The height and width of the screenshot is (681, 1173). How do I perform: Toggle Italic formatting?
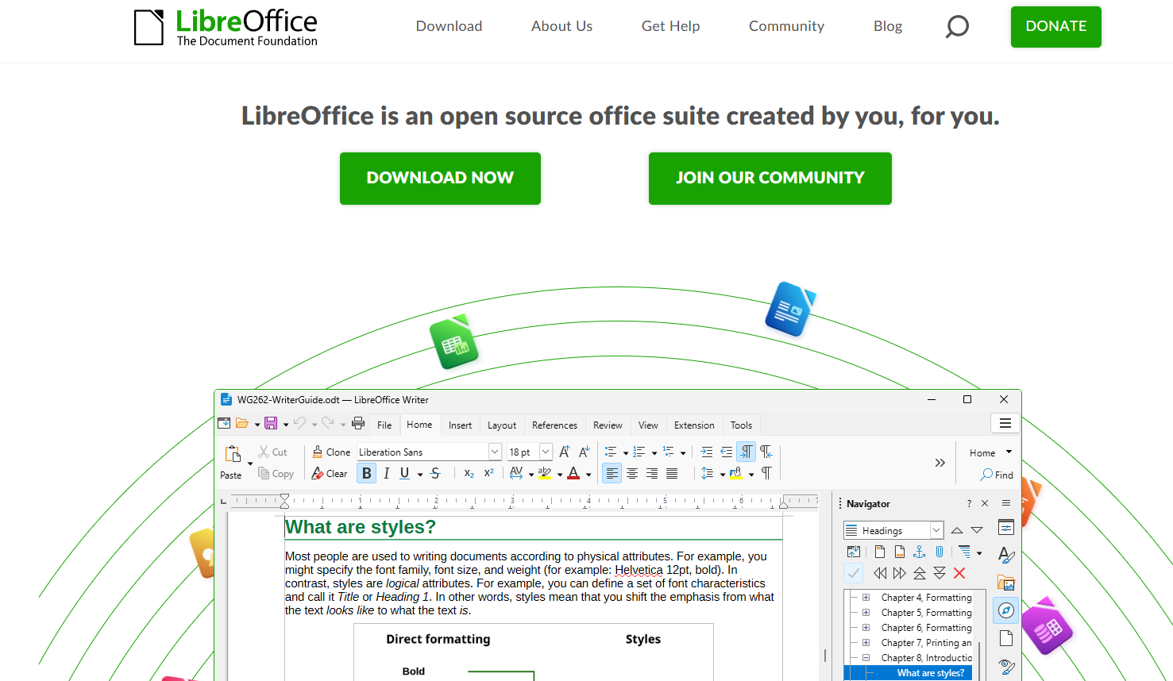(387, 473)
